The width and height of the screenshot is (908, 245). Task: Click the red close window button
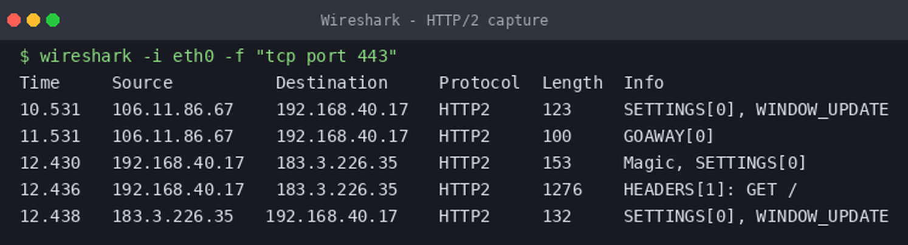14,20
